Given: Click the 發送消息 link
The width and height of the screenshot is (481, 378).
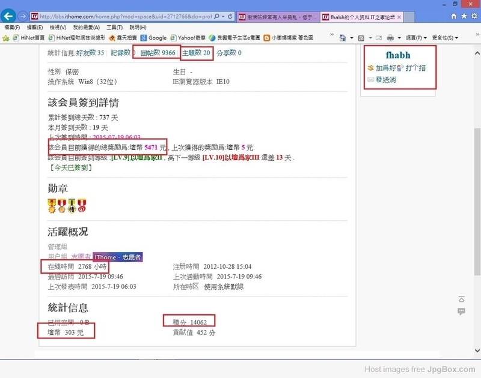Looking at the screenshot, I should click(x=385, y=79).
